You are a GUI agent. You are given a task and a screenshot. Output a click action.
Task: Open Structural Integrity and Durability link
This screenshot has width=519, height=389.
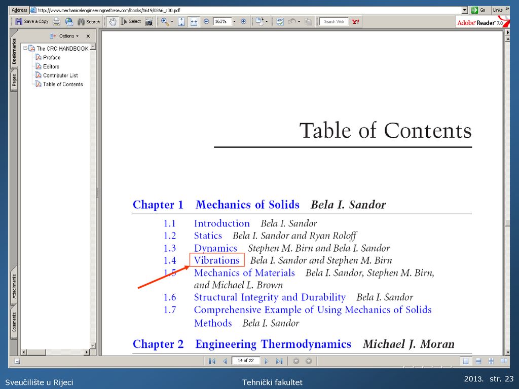270,297
